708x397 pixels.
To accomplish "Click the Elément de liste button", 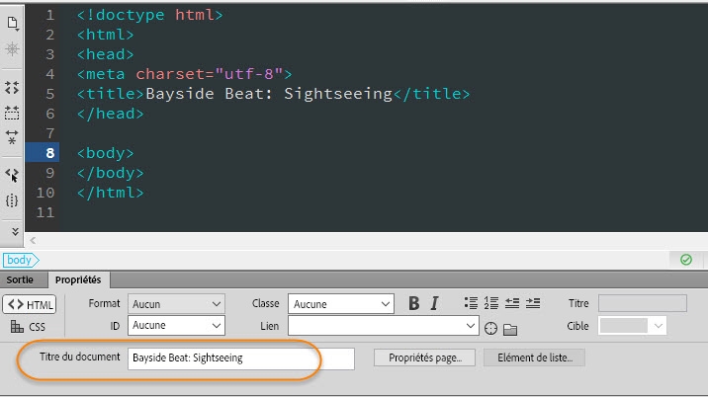I will [534, 357].
